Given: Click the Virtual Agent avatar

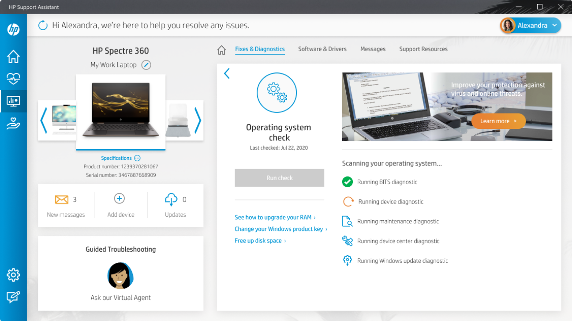Looking at the screenshot, I should tap(120, 276).
